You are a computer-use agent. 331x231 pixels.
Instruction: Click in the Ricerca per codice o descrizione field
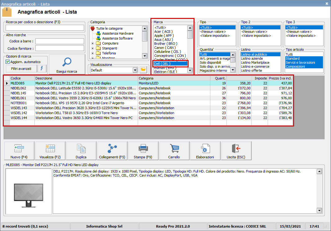tap(45, 28)
